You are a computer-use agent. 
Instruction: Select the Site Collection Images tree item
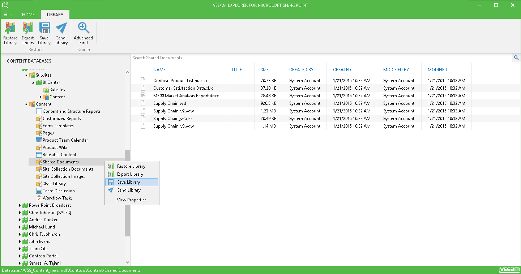coord(64,176)
